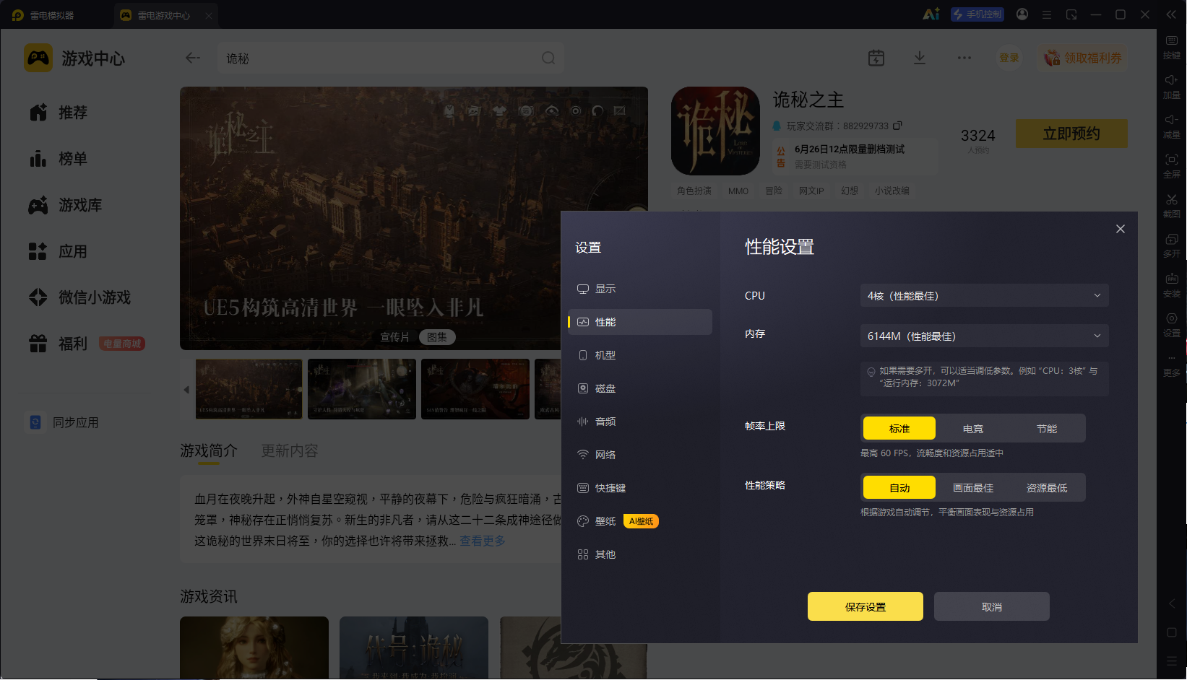The image size is (1187, 680).
Task: Open the 按键 keymapping tool in right sidebar
Action: coord(1171,46)
